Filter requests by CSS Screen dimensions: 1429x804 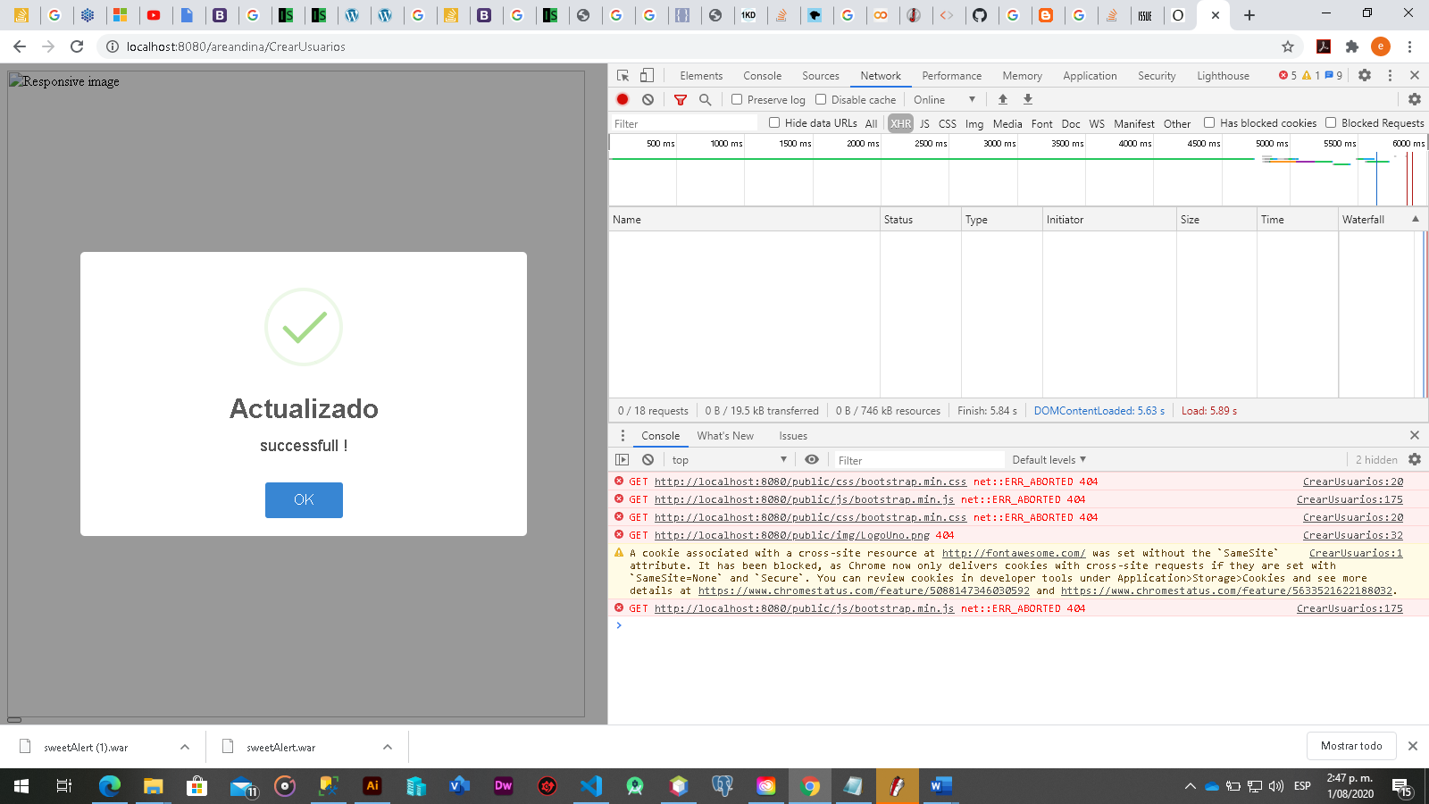point(948,124)
